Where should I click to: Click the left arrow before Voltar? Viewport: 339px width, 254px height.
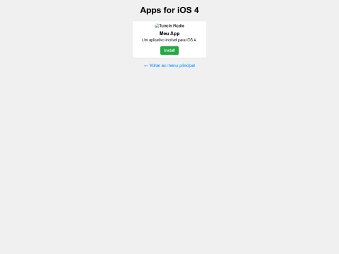pos(146,66)
